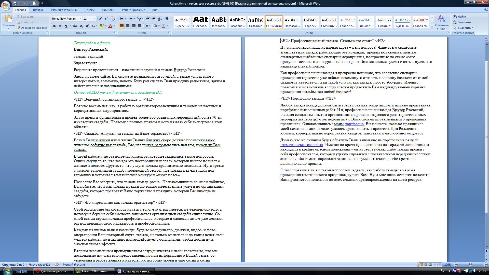
Task: Click the spell-check status icon
Action: 57,265
